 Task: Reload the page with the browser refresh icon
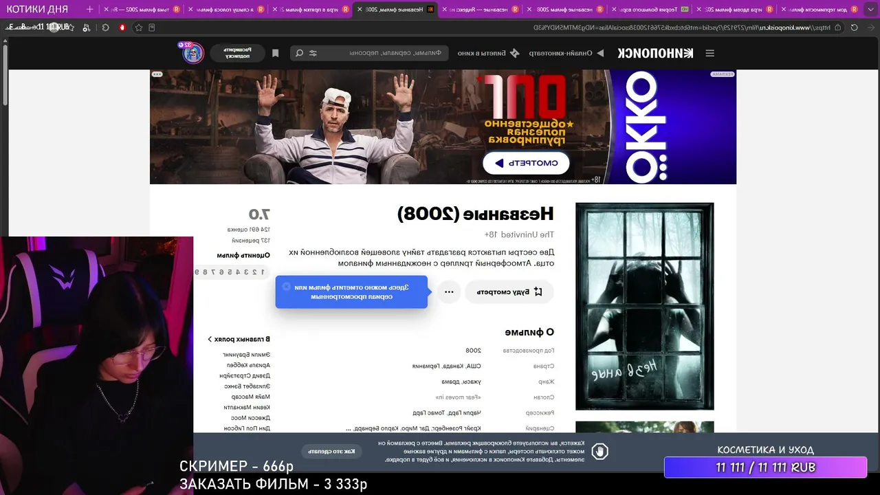click(x=855, y=27)
